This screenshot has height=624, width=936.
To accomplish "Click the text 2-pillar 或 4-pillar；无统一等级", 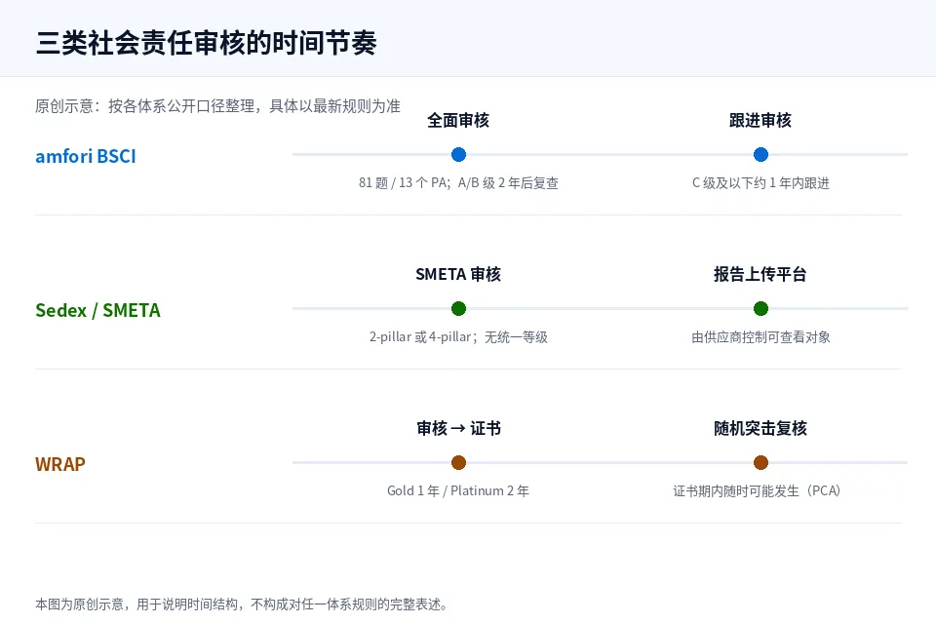I will [x=458, y=336].
